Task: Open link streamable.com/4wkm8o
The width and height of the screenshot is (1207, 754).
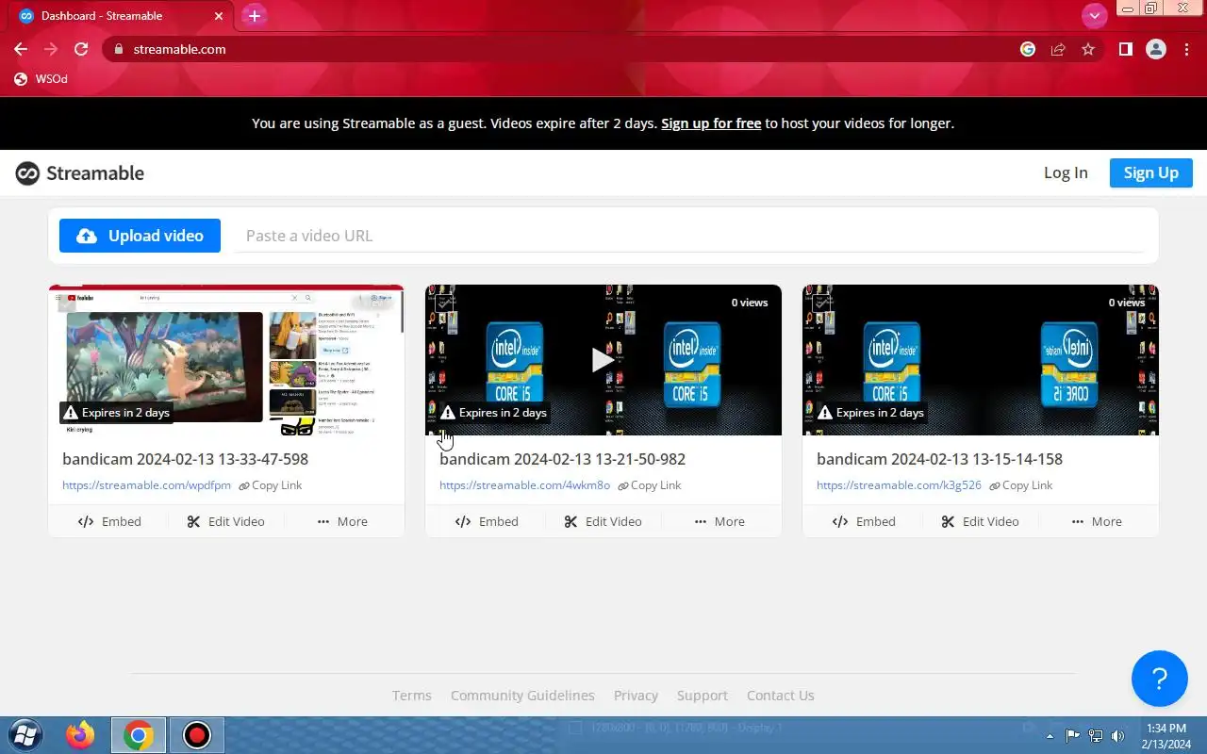Action: tap(524, 485)
